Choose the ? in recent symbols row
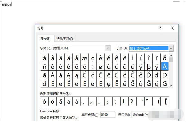The height and width of the screenshot is (122, 186). [x=133, y=101]
